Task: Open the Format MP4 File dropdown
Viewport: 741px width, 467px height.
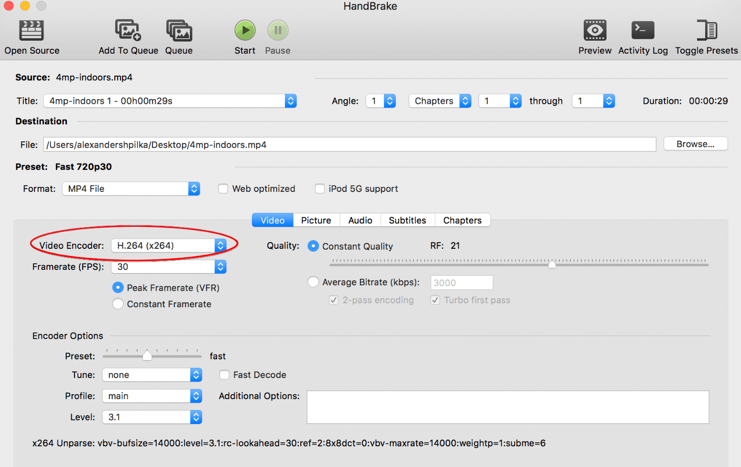Action: click(131, 189)
